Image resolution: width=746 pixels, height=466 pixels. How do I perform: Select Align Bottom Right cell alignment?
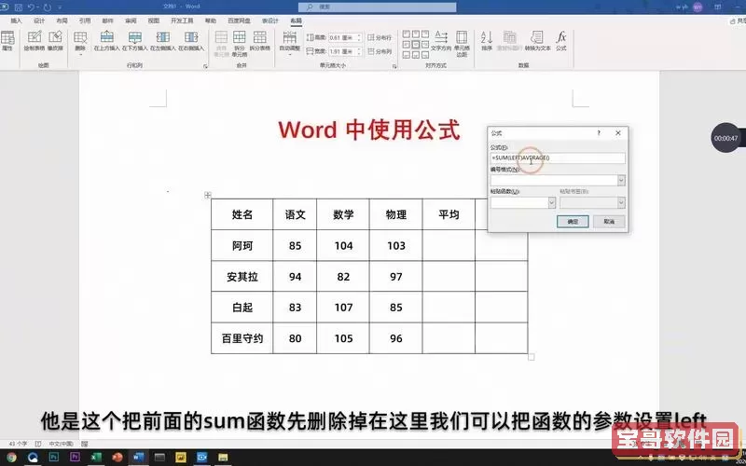click(x=425, y=54)
